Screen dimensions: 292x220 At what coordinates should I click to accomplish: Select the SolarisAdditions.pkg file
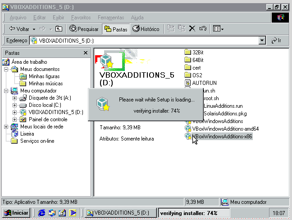pyautogui.click(x=225, y=114)
